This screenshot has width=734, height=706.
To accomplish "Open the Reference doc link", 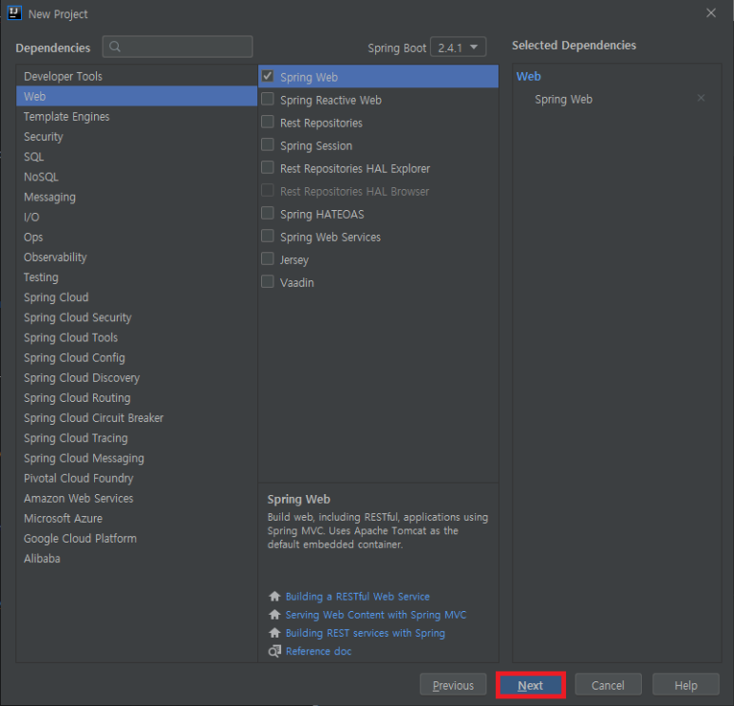I will [x=318, y=651].
